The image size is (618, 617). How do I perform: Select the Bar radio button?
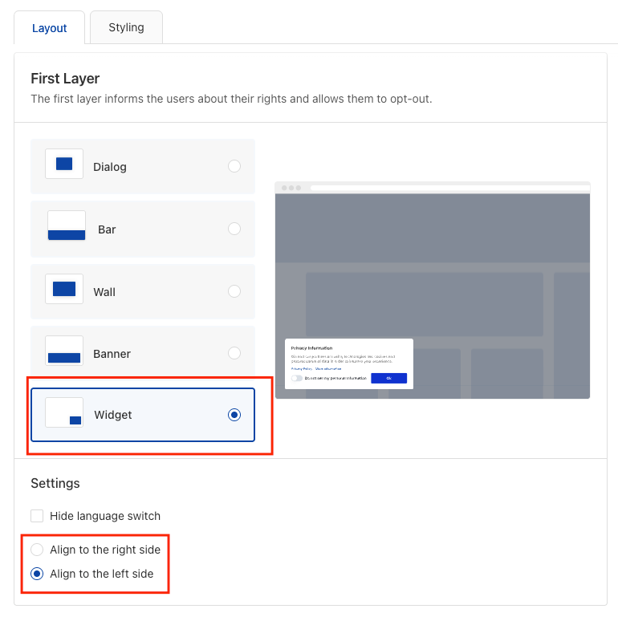pyautogui.click(x=234, y=229)
